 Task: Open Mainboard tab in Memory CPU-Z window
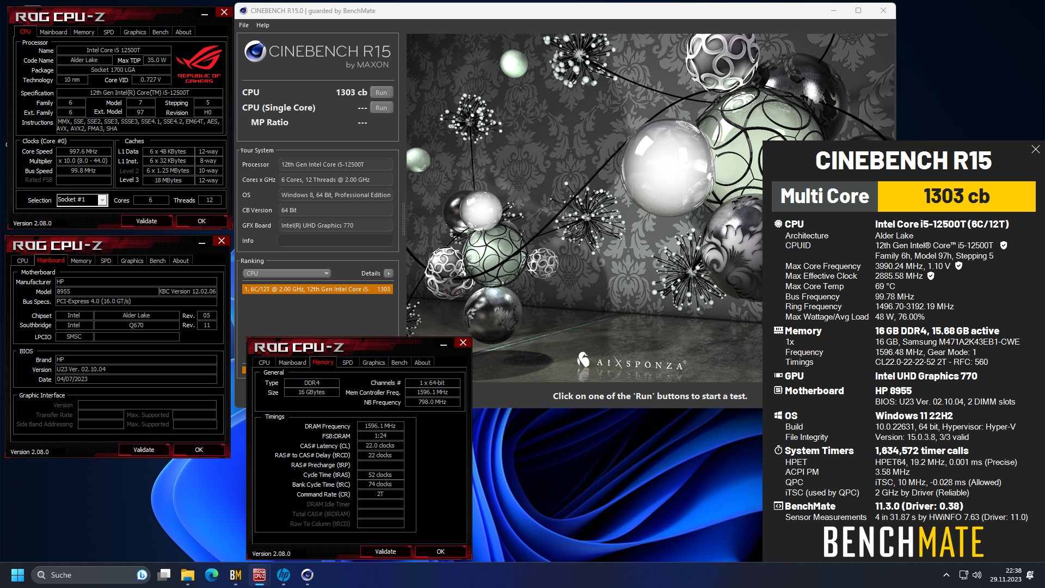(292, 363)
